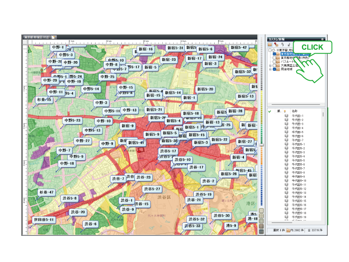
Task: Select the nine-cell grid button below zoom slider
Action: click(x=261, y=221)
